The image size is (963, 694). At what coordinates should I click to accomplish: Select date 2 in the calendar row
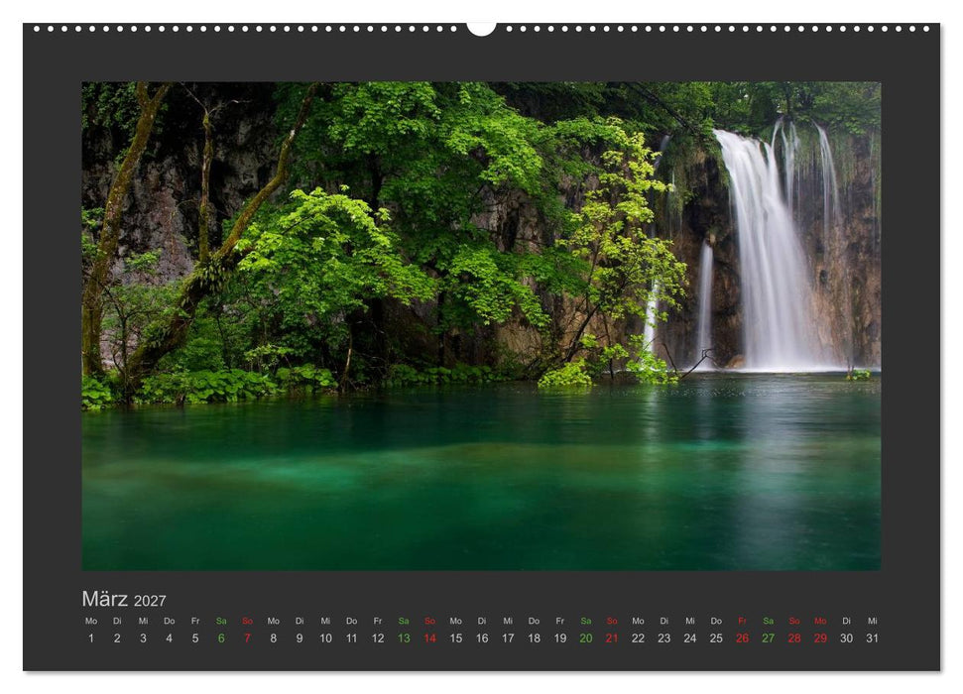click(117, 638)
